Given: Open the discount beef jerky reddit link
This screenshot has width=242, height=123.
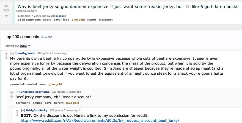Looking at the screenshot, I should (x=100, y=121).
